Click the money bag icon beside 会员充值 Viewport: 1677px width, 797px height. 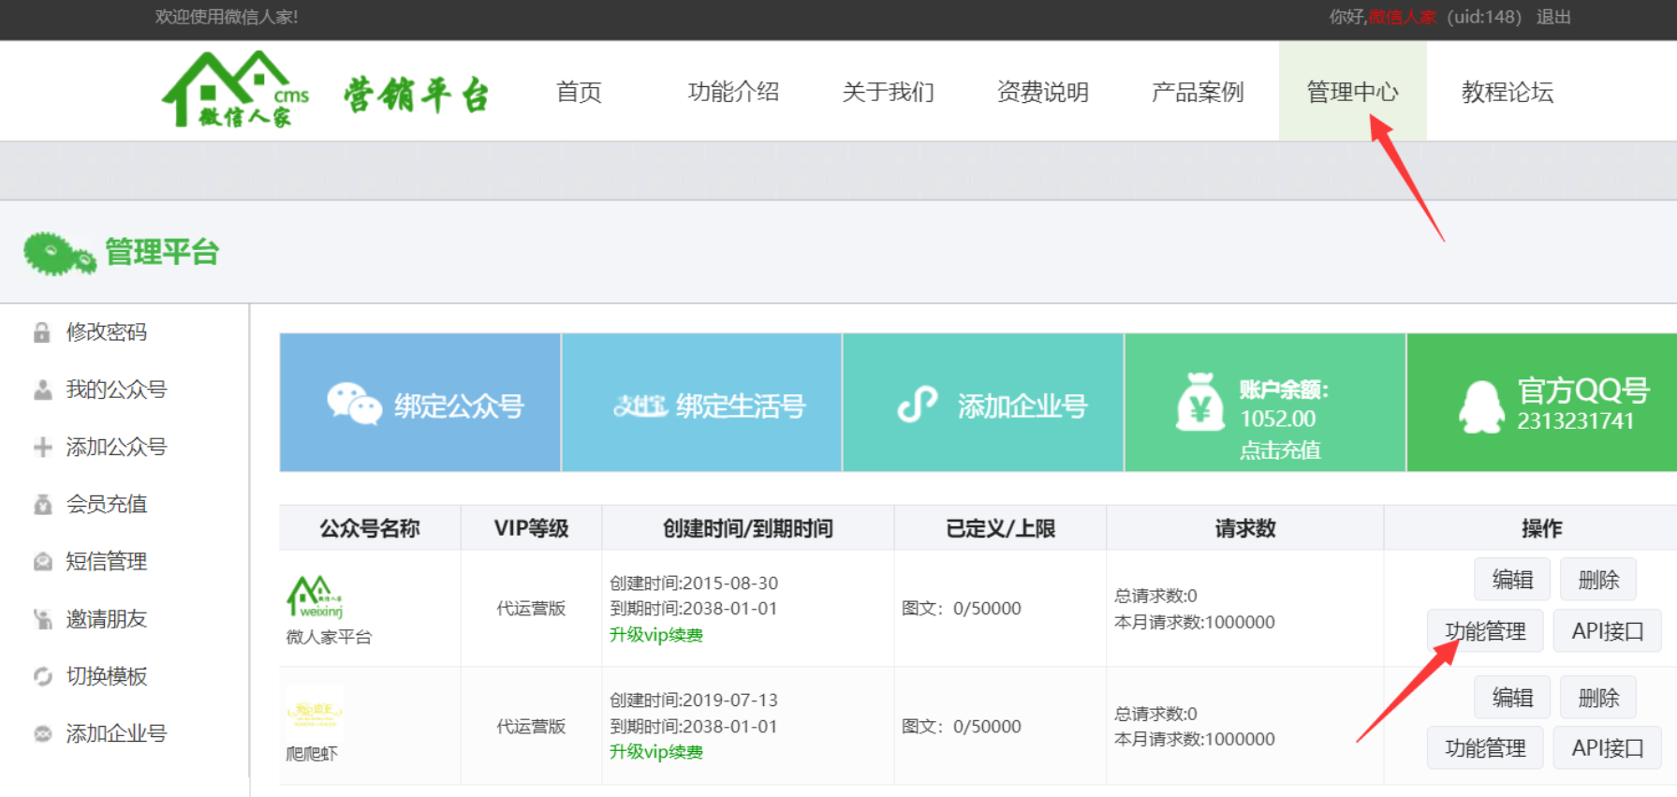(42, 505)
